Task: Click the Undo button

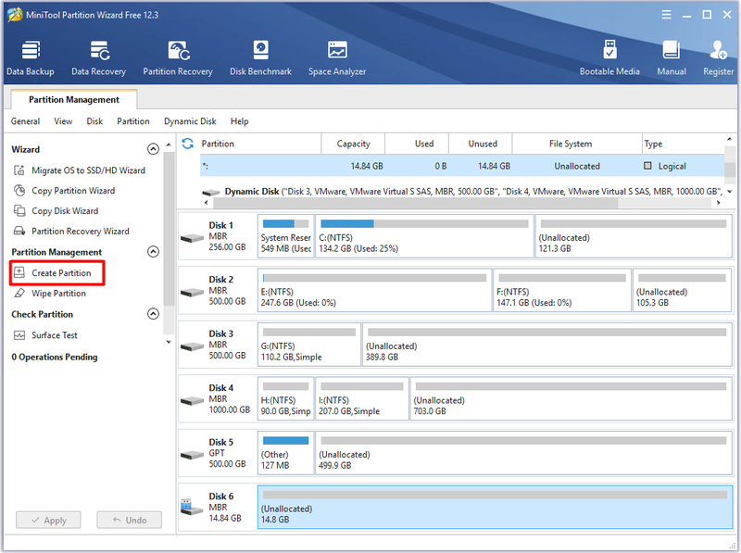Action: 130,520
